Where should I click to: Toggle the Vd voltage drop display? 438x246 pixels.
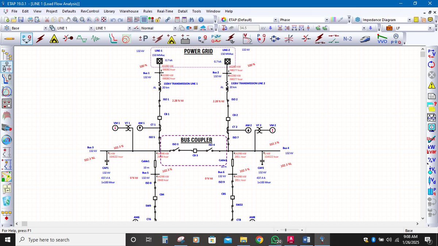click(431, 180)
